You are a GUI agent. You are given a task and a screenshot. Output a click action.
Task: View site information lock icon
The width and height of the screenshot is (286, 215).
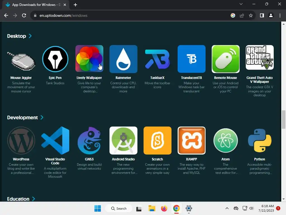35,16
